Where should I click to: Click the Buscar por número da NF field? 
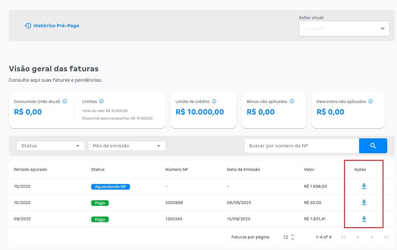pyautogui.click(x=301, y=145)
